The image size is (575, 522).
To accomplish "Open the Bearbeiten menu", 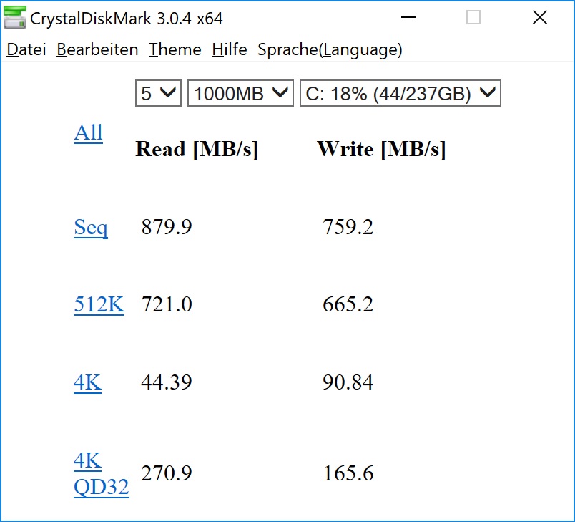I will tap(97, 49).
